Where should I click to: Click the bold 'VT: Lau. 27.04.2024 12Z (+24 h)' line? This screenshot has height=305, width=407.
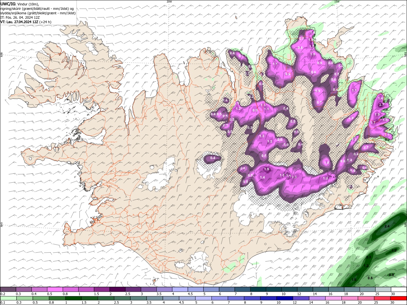26,22
